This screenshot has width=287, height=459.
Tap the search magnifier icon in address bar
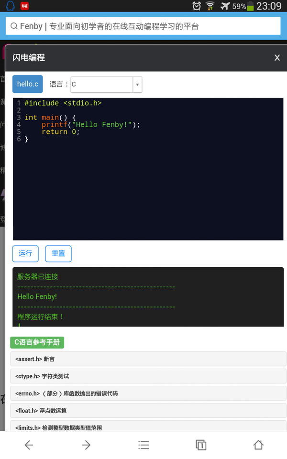[14, 26]
